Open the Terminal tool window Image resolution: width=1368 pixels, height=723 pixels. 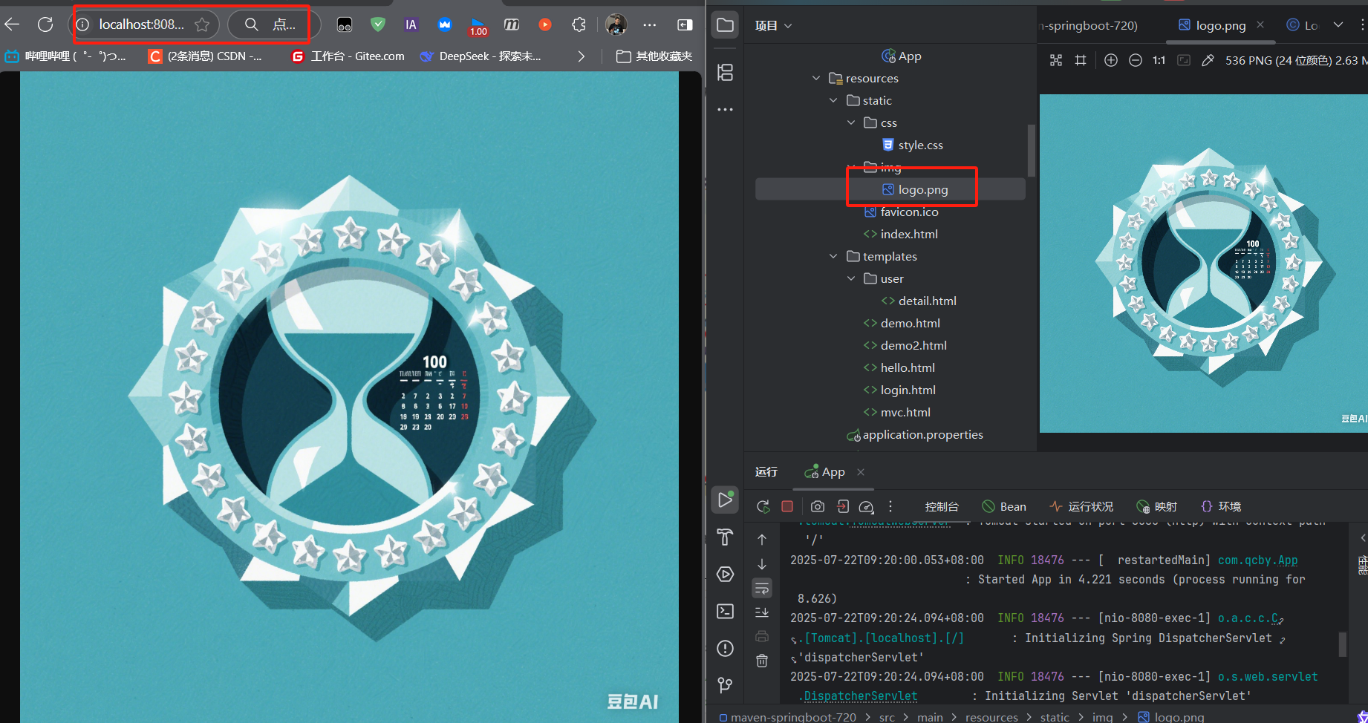point(726,611)
